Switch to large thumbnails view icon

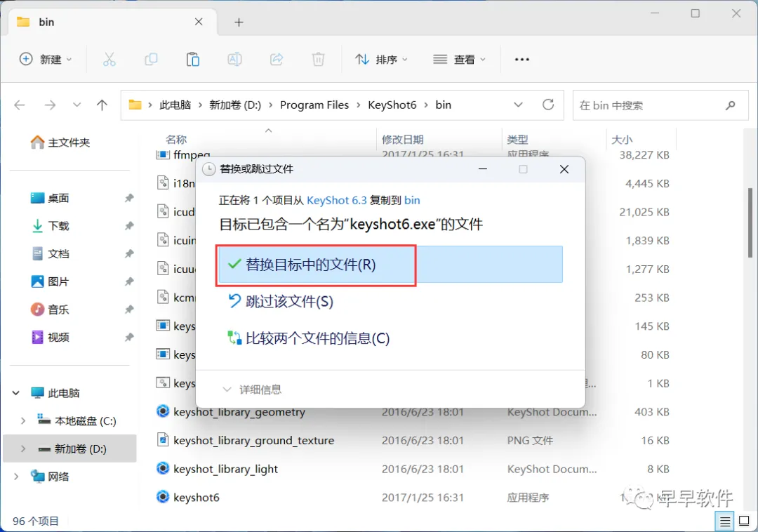tap(745, 521)
